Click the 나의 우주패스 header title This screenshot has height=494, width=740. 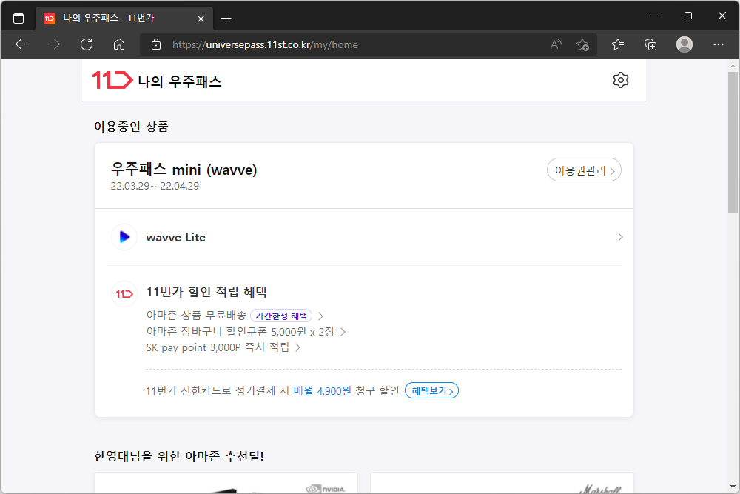click(x=179, y=81)
